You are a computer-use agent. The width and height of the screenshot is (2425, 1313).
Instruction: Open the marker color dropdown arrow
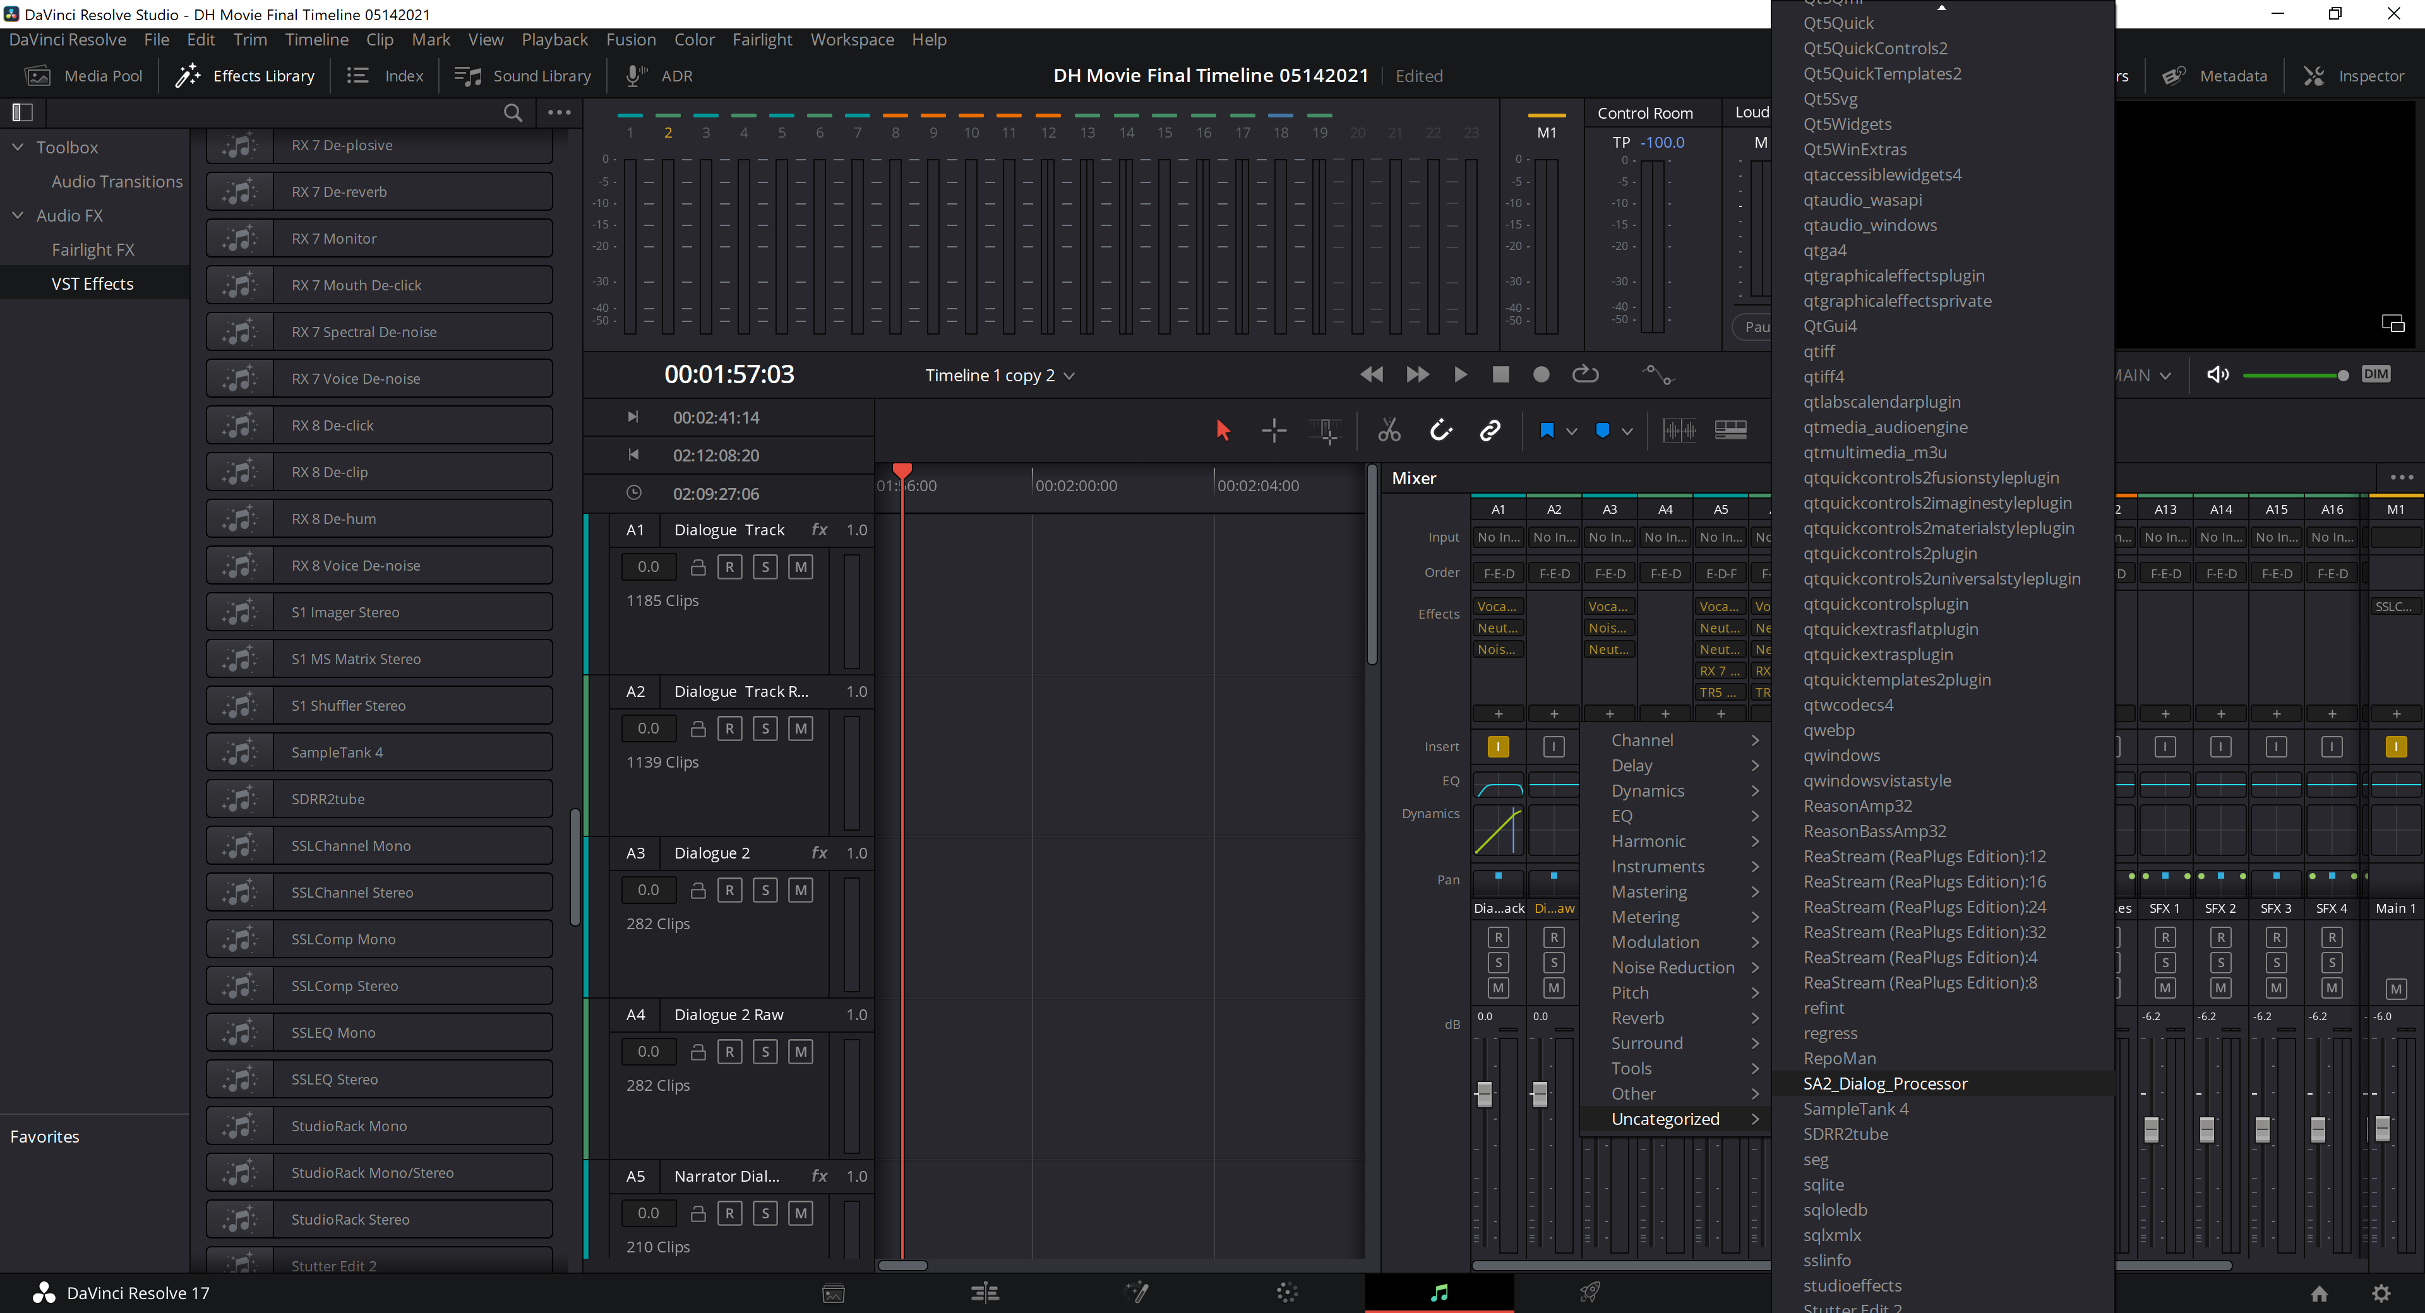[x=1627, y=431]
